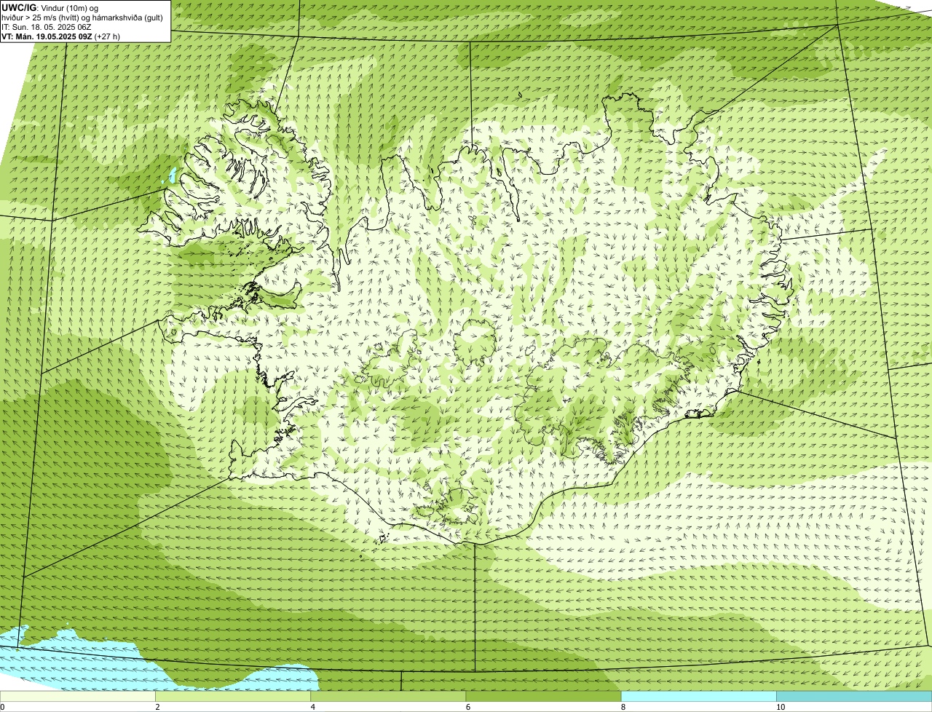Click the 'hviður > 25 m/s' legend line
Image resolution: width=932 pixels, height=712 pixels.
tap(82, 17)
